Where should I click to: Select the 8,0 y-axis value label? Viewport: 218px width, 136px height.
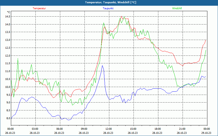[x=8, y=118]
